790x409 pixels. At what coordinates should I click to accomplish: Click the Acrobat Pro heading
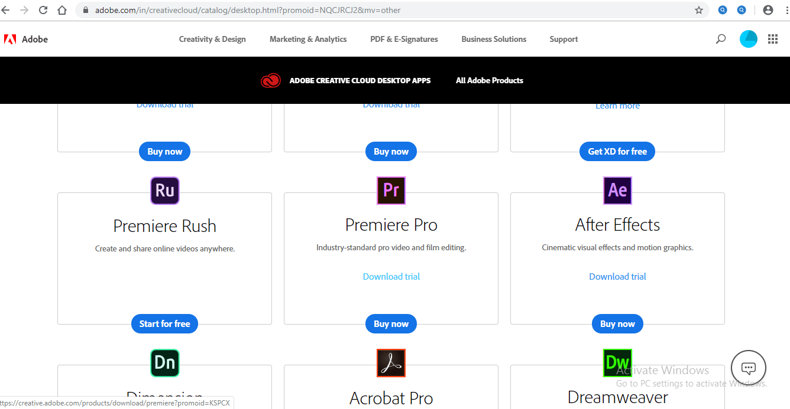click(x=391, y=399)
